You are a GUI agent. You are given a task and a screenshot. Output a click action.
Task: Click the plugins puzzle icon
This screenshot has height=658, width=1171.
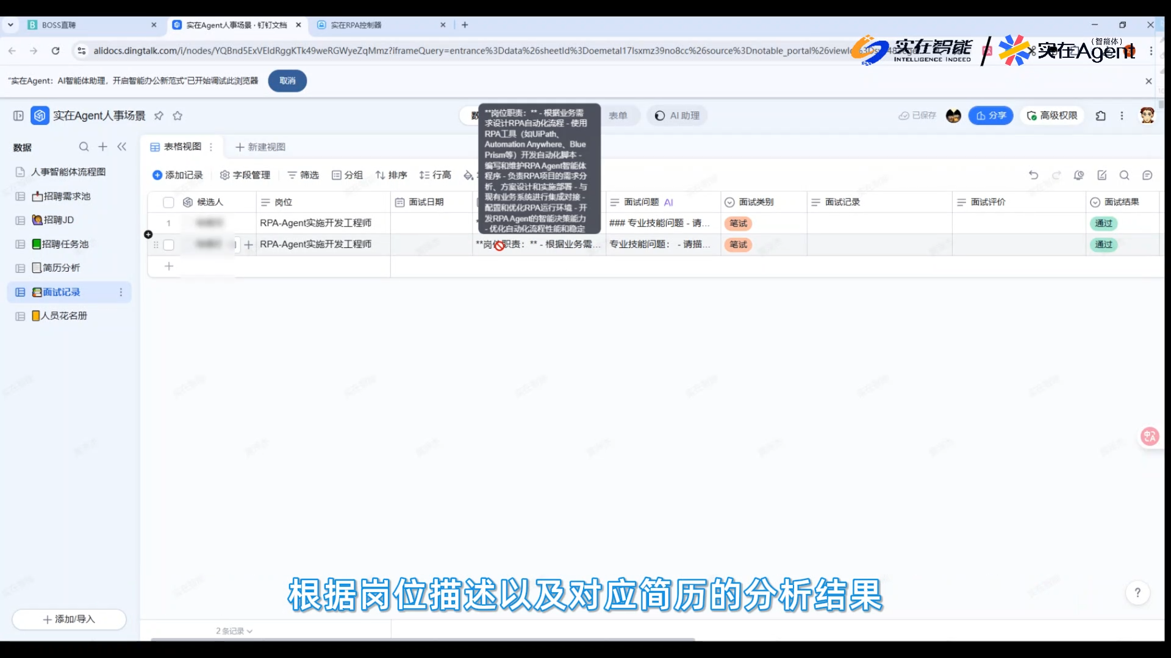point(1101,116)
